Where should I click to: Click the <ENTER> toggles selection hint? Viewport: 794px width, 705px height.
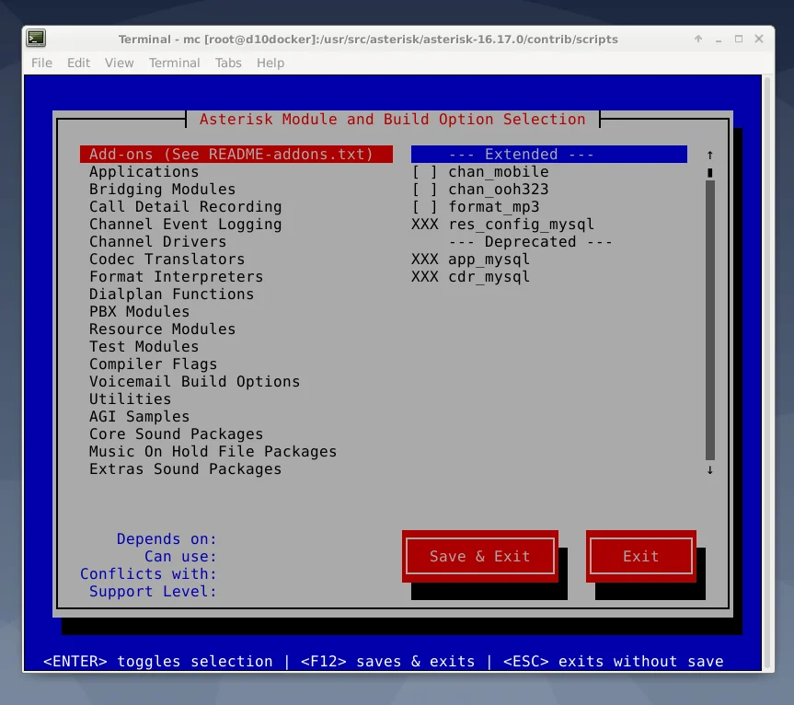pyautogui.click(x=157, y=662)
